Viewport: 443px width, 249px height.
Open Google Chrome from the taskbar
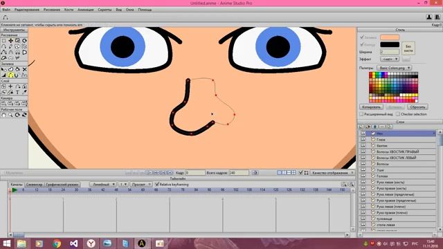click(x=57, y=243)
